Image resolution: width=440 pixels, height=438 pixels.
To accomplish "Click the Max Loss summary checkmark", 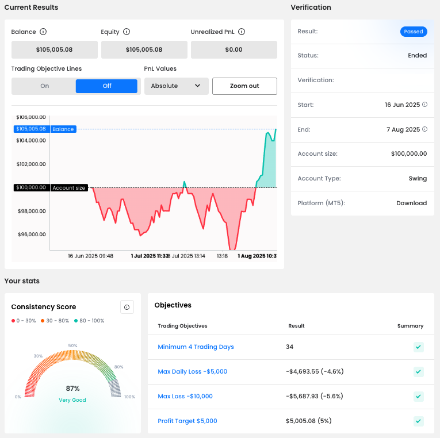I will [x=419, y=397].
